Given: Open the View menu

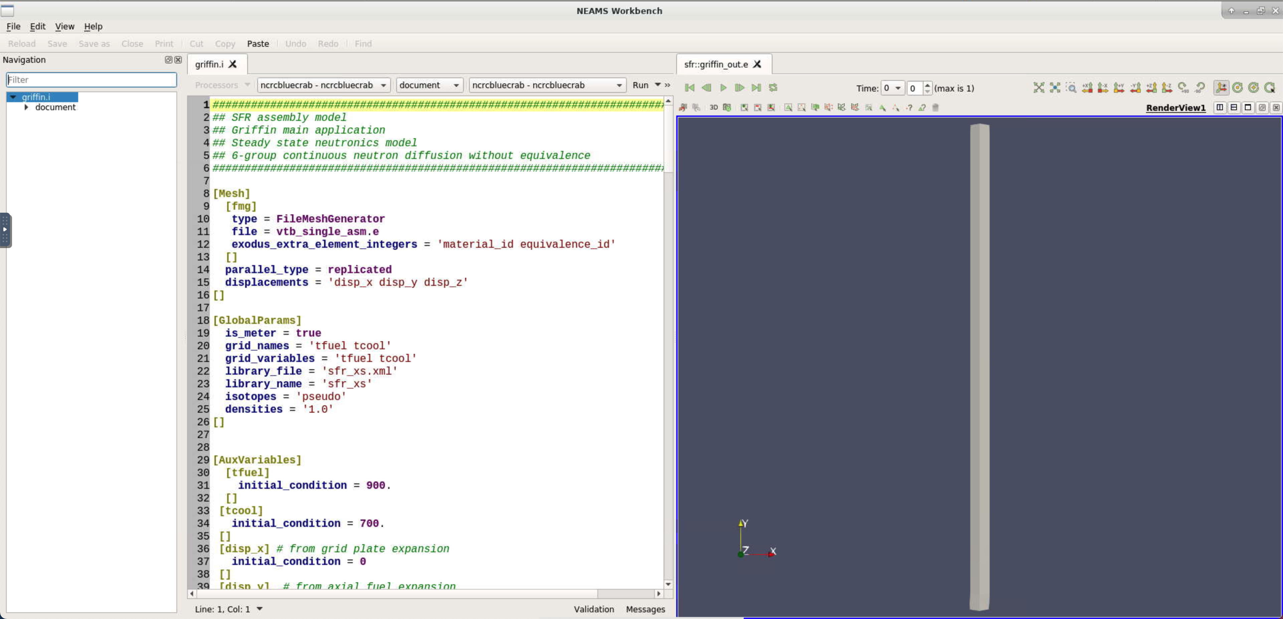Looking at the screenshot, I should click(x=65, y=26).
